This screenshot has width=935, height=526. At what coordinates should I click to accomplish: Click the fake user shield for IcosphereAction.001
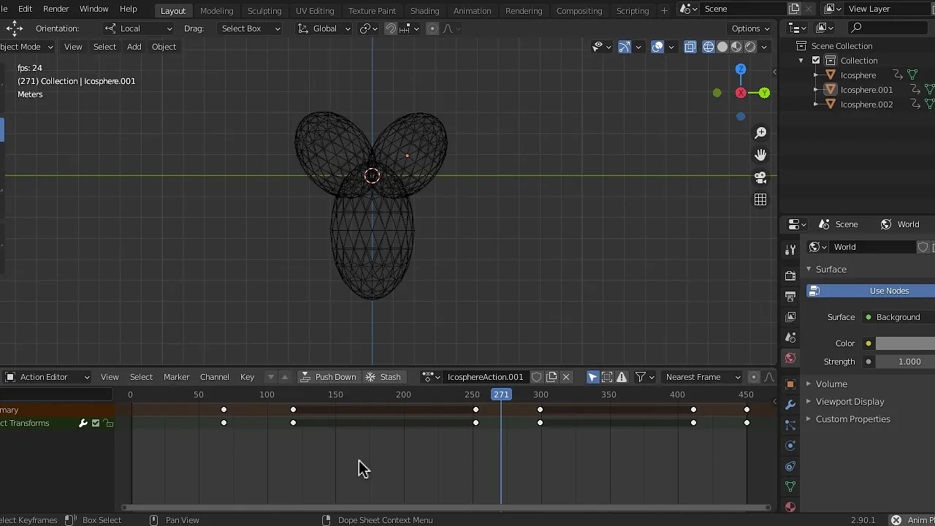537,377
